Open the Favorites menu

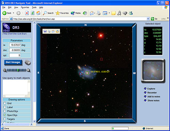coord(25,7)
